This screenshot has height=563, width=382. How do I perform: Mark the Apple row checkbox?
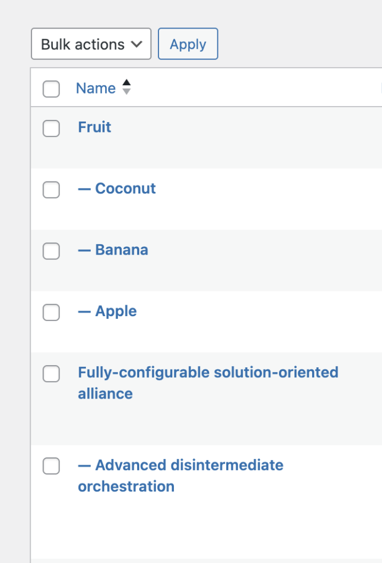[x=51, y=313]
